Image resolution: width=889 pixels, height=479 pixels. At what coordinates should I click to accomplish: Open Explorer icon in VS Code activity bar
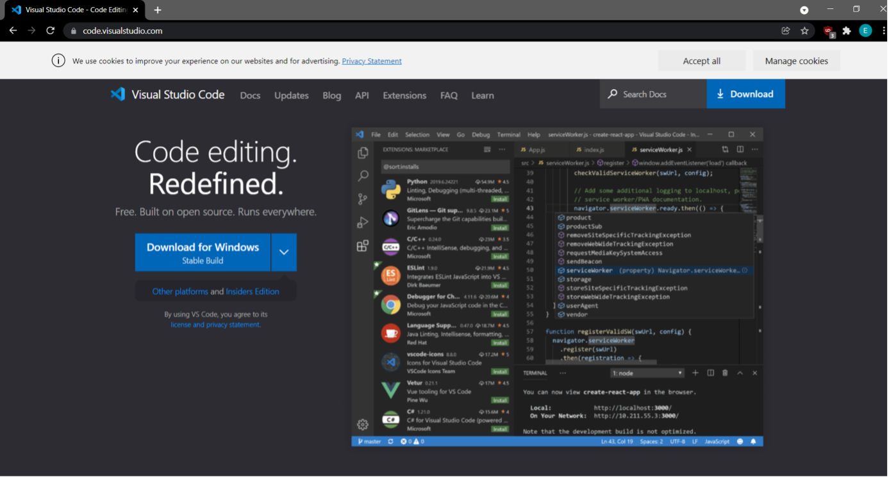tap(363, 153)
